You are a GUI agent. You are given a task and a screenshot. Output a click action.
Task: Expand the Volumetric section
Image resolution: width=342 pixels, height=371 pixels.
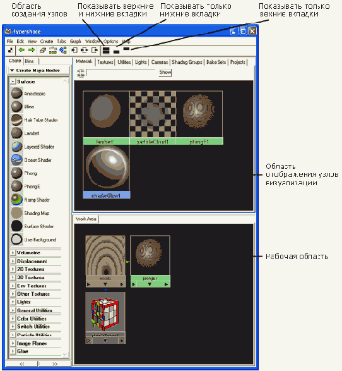click(13, 253)
